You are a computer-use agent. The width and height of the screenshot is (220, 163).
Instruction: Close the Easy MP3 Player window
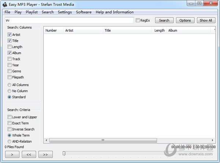click(x=210, y=3)
